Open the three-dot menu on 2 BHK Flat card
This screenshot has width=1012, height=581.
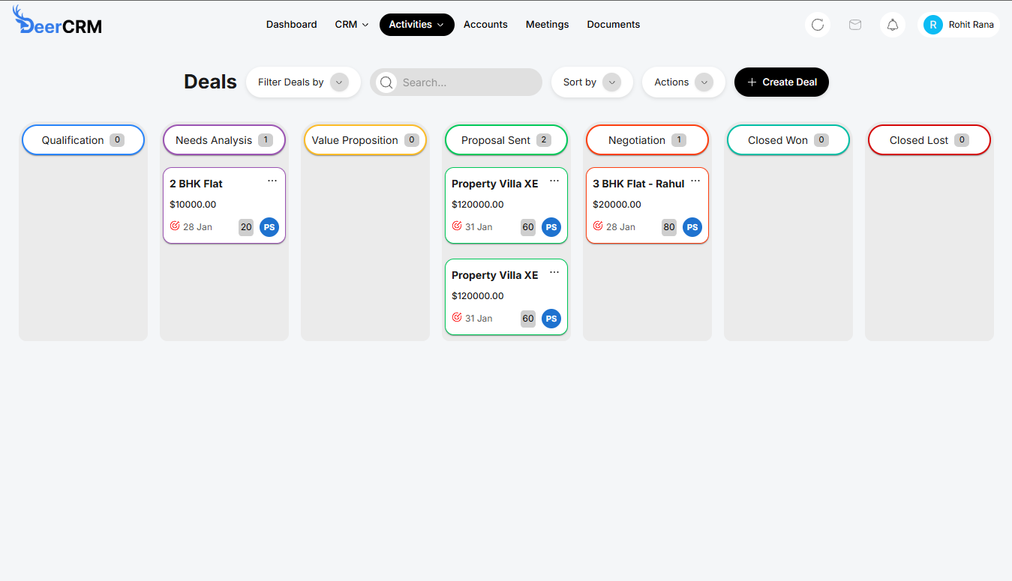(x=272, y=180)
